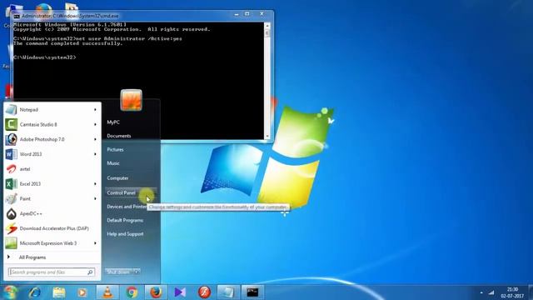Show hidden system tray icons
The width and height of the screenshot is (533, 300).
click(x=481, y=292)
